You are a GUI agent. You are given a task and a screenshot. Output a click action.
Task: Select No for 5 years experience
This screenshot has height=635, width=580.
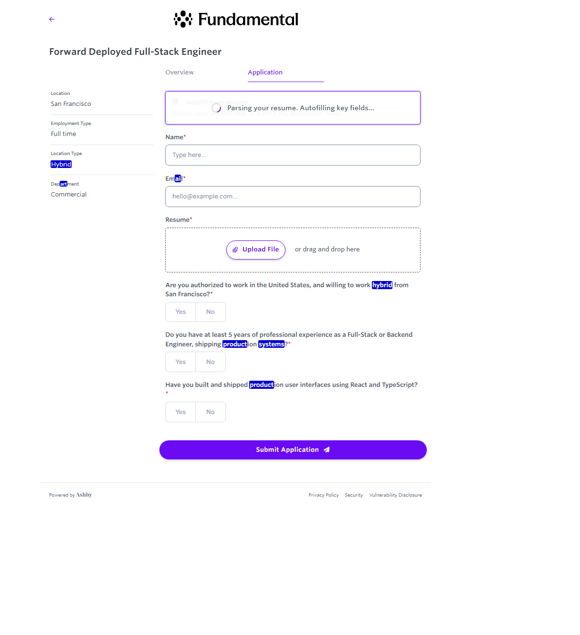(211, 362)
